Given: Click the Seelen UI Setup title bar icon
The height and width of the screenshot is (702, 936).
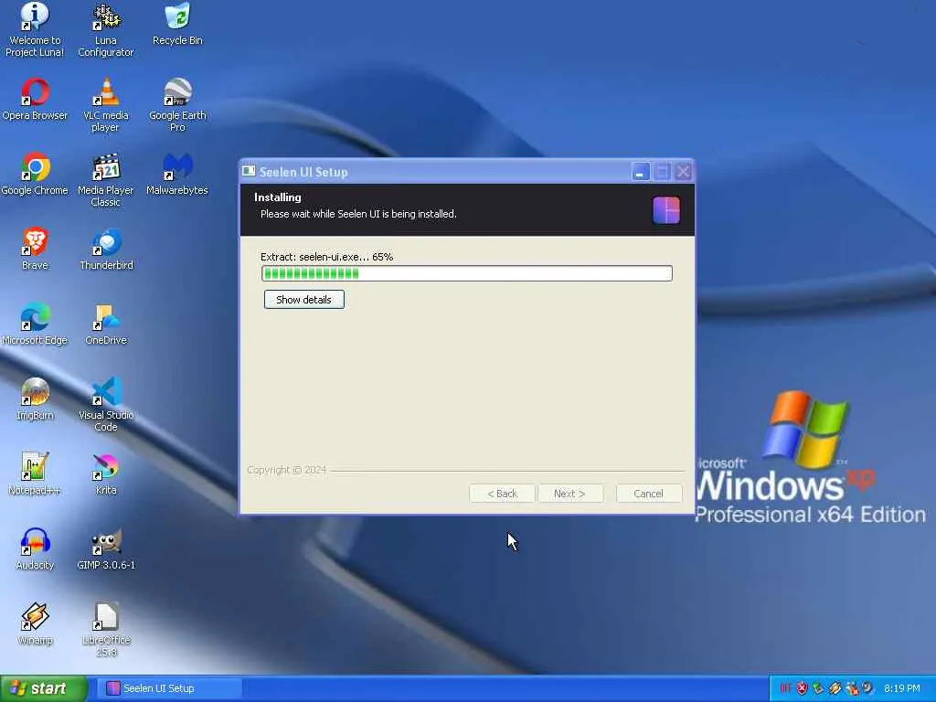Looking at the screenshot, I should point(249,171).
